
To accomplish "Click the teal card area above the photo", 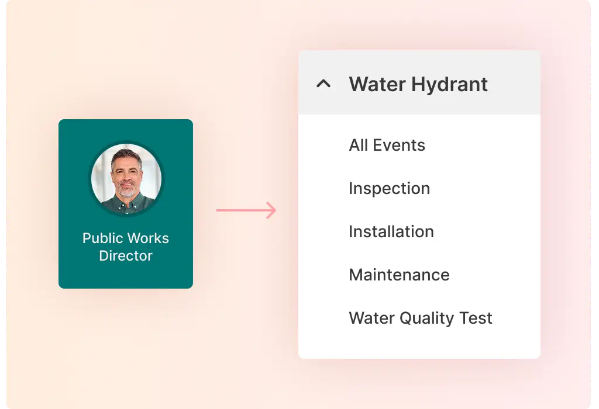I will (x=126, y=129).
